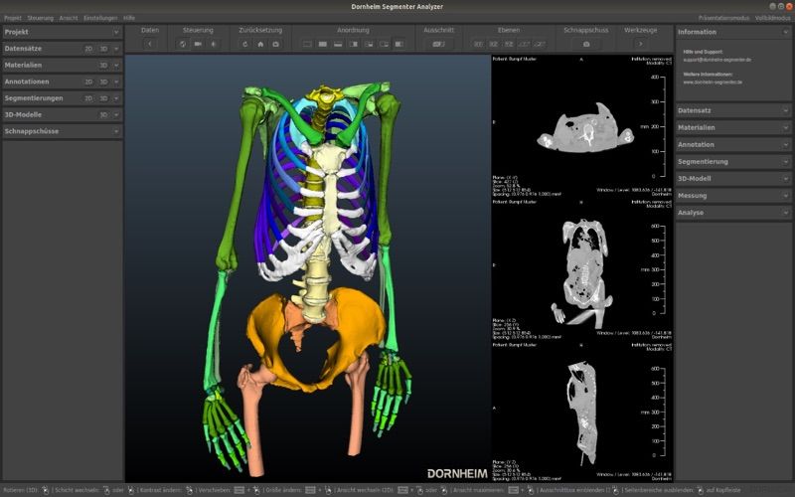Click the forward arrow under Werkzeuge
The width and height of the screenshot is (795, 497).
[640, 44]
